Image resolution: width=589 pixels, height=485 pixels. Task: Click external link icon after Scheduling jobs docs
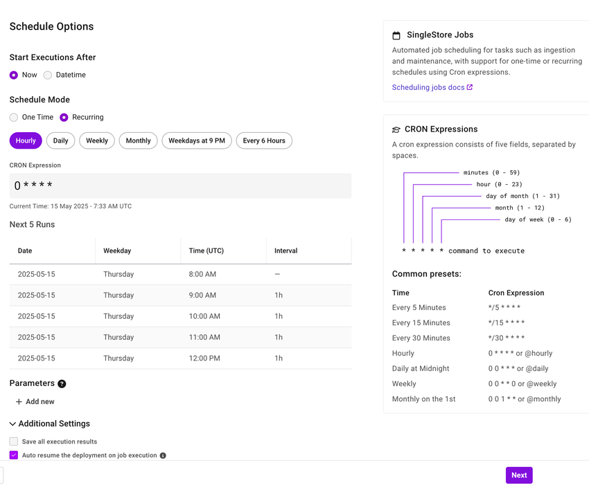point(470,88)
